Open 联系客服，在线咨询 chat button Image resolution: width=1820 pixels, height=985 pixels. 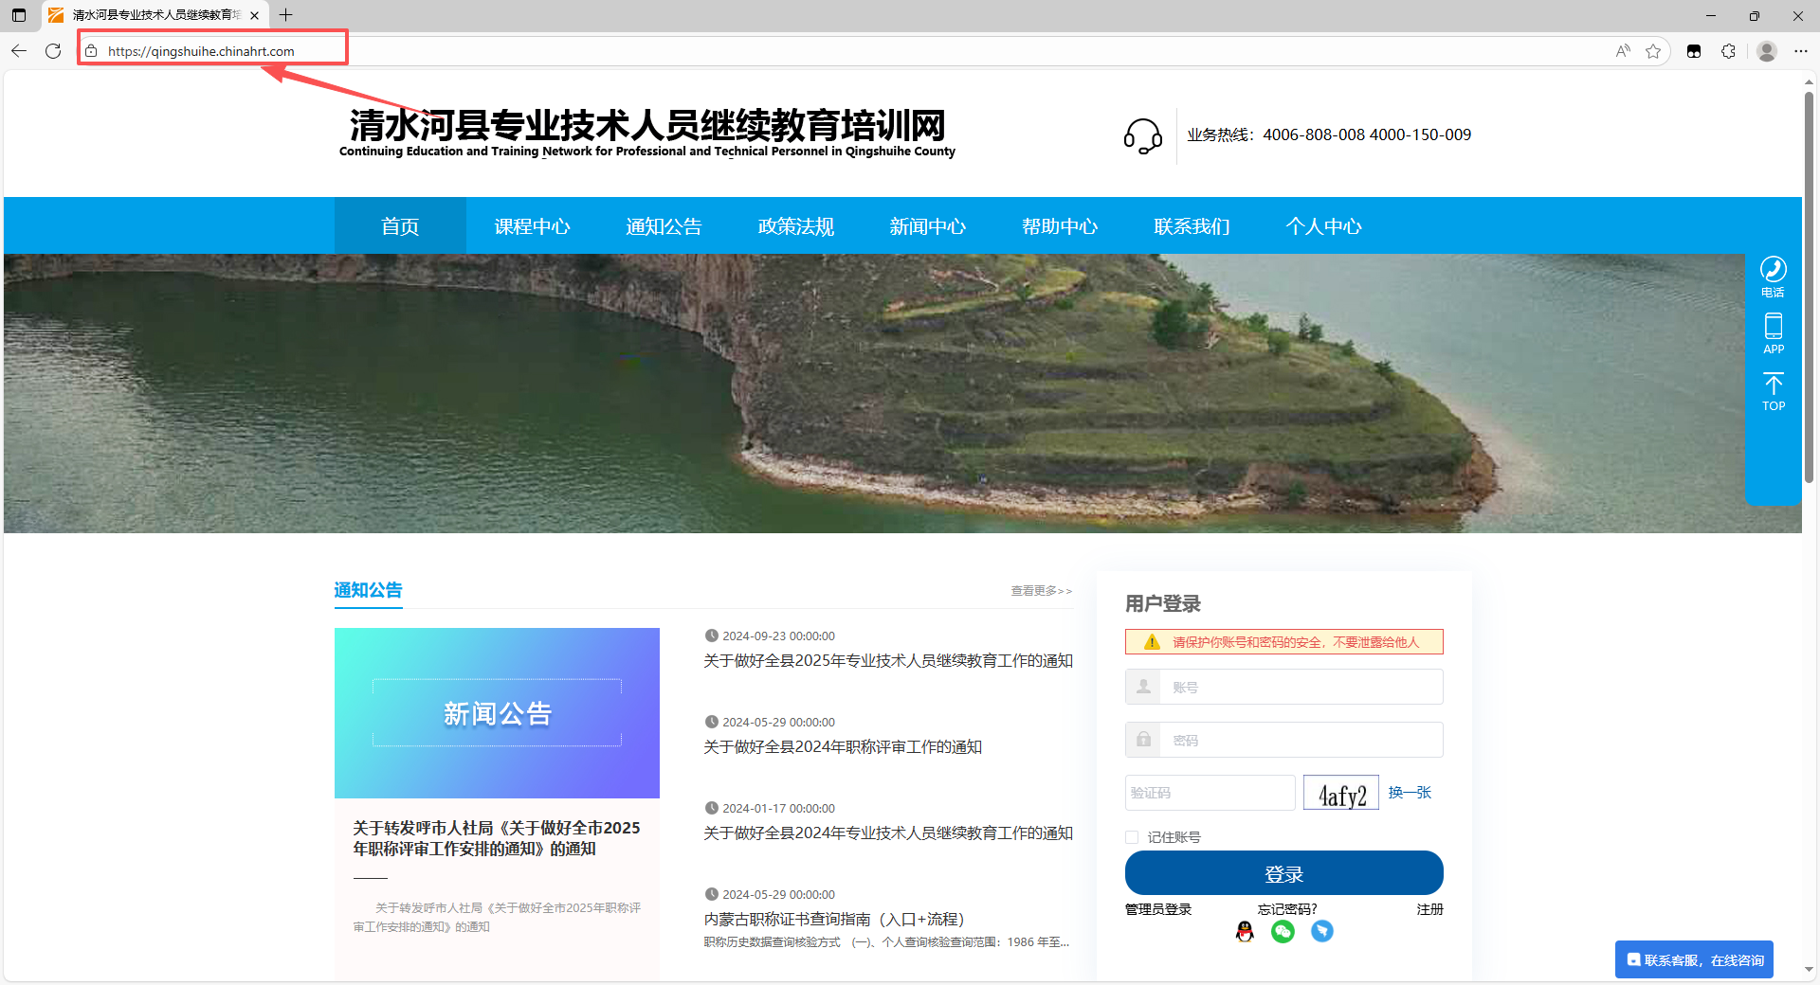point(1694,960)
